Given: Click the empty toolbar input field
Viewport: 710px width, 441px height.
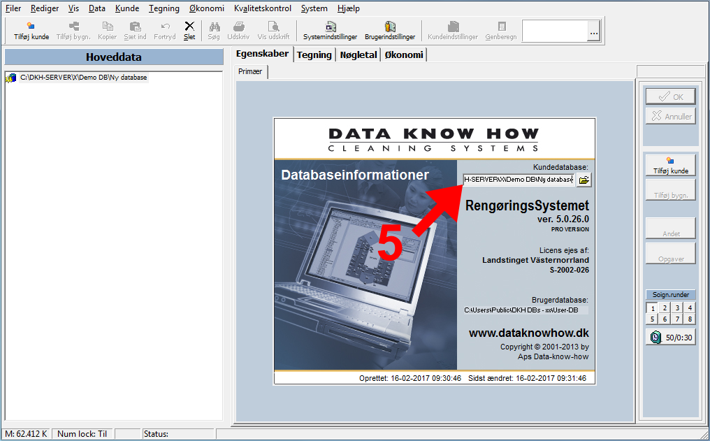Looking at the screenshot, I should tap(555, 31).
